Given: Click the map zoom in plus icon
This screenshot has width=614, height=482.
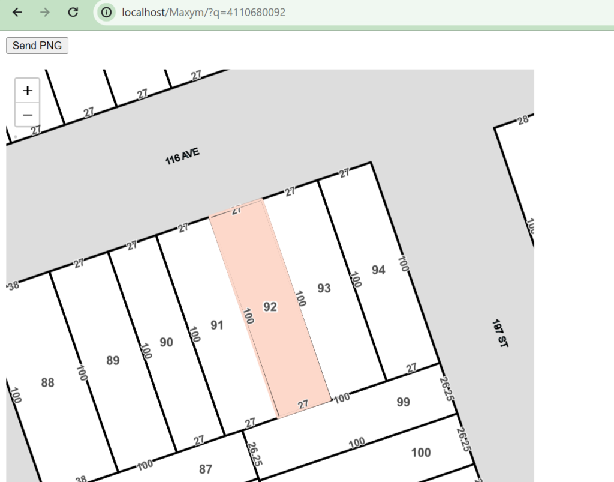Looking at the screenshot, I should click(x=27, y=90).
